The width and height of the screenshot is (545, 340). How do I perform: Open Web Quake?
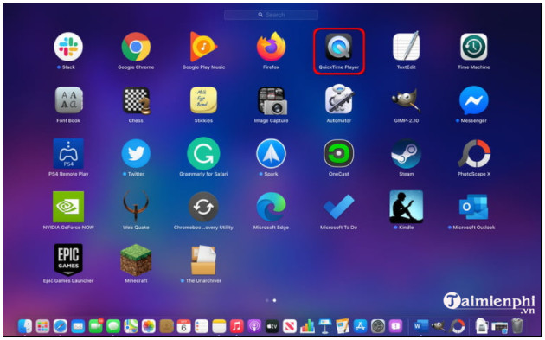tap(136, 206)
